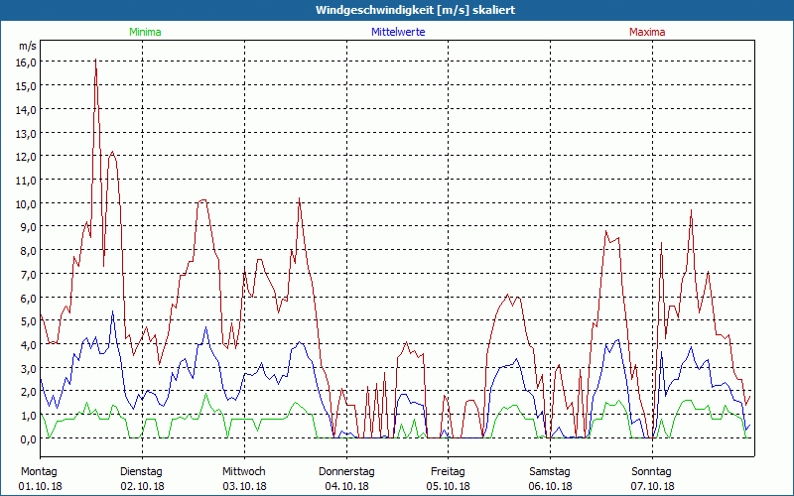Click the 2,0 y-axis tick label
The height and width of the screenshot is (496, 794).
(x=28, y=392)
